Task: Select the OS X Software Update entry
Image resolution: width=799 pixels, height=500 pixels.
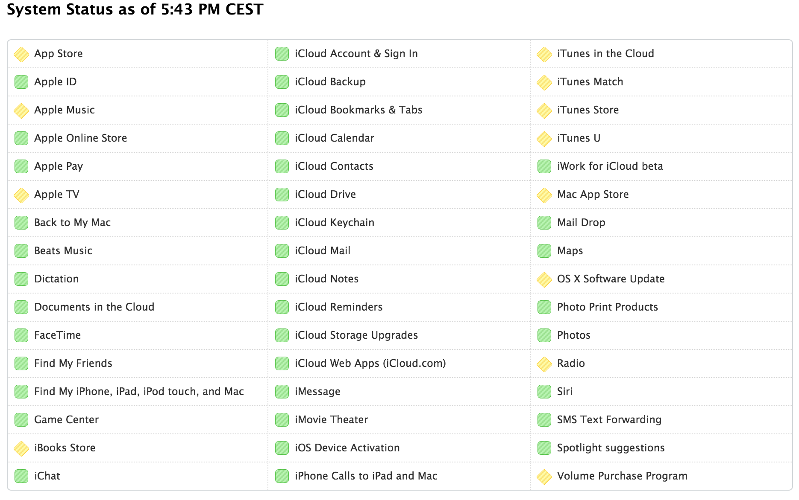Action: pos(610,279)
